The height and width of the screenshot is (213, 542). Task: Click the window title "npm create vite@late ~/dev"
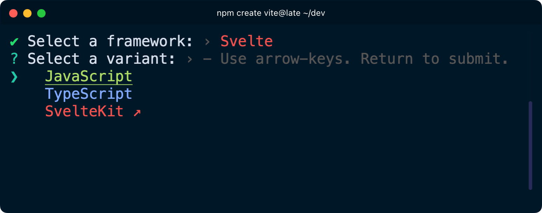(x=271, y=13)
